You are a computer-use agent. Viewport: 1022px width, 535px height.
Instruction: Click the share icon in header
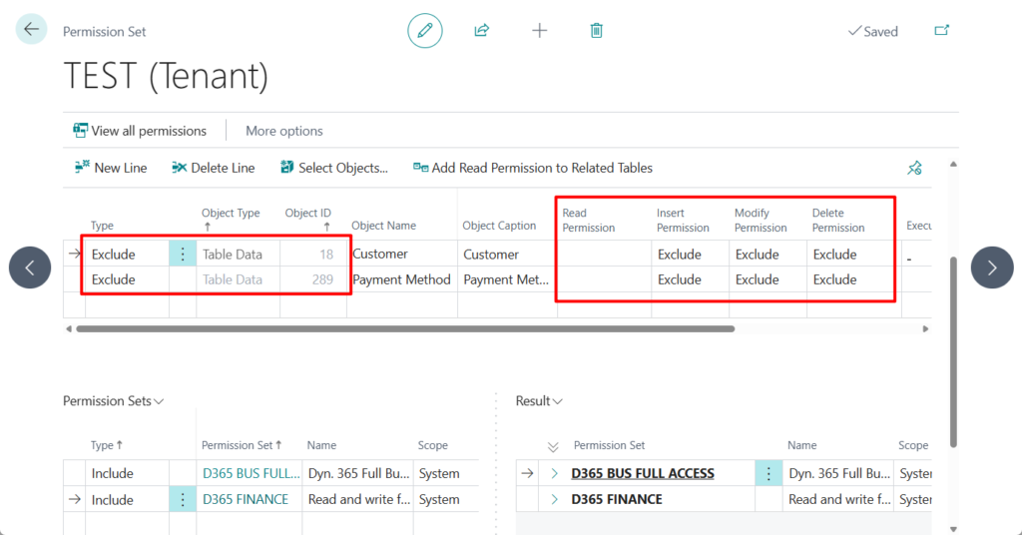[482, 31]
